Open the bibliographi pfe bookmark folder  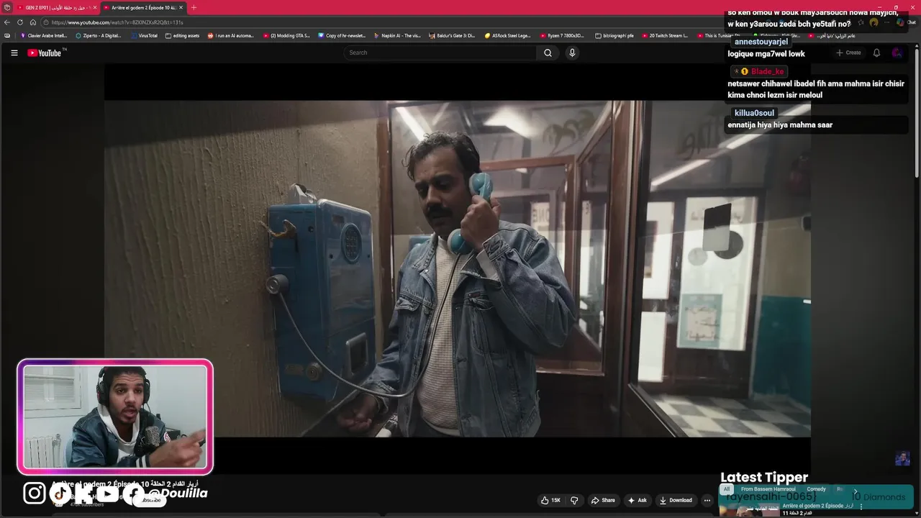point(614,35)
